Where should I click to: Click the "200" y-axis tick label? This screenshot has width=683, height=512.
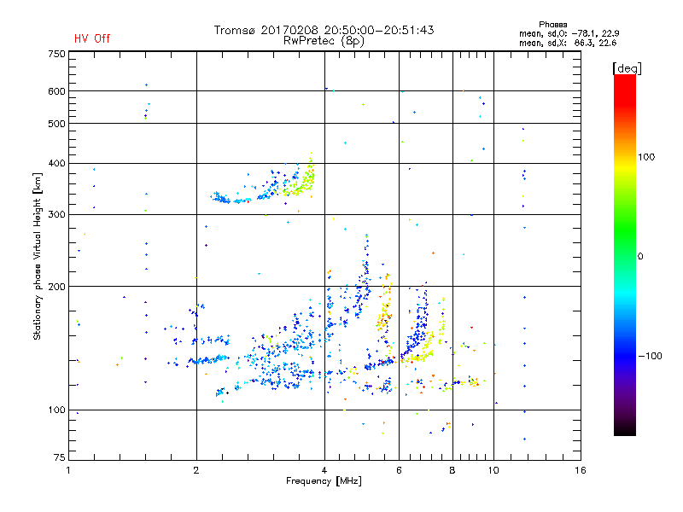pyautogui.click(x=56, y=287)
